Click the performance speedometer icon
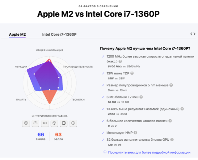 [36, 123]
